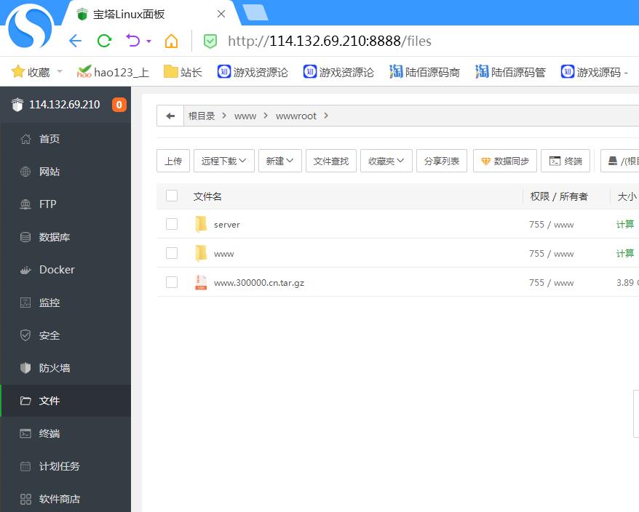This screenshot has width=639, height=512.
Task: Click the www.300000.cn.tar.gz archive file icon
Action: click(x=201, y=282)
